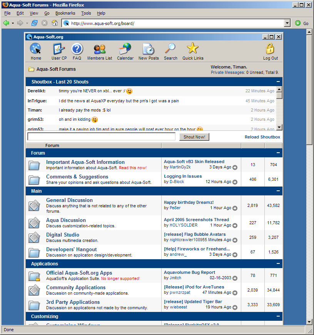Open the address bar URL history dropdown

[287, 23]
